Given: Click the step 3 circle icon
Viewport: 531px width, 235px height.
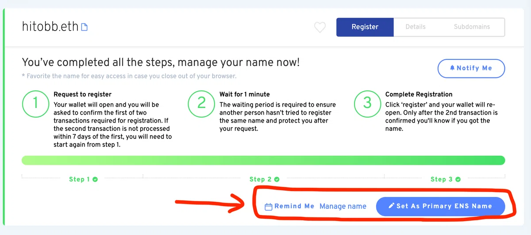Looking at the screenshot, I should (367, 103).
